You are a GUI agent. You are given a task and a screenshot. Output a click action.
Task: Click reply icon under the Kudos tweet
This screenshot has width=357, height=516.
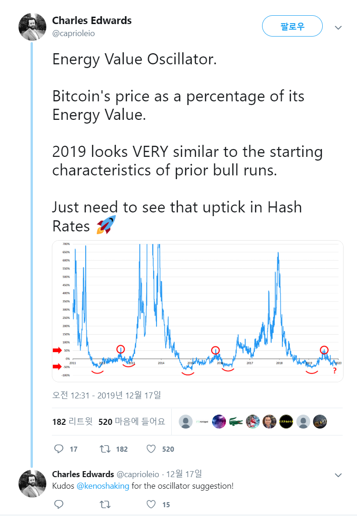[59, 504]
